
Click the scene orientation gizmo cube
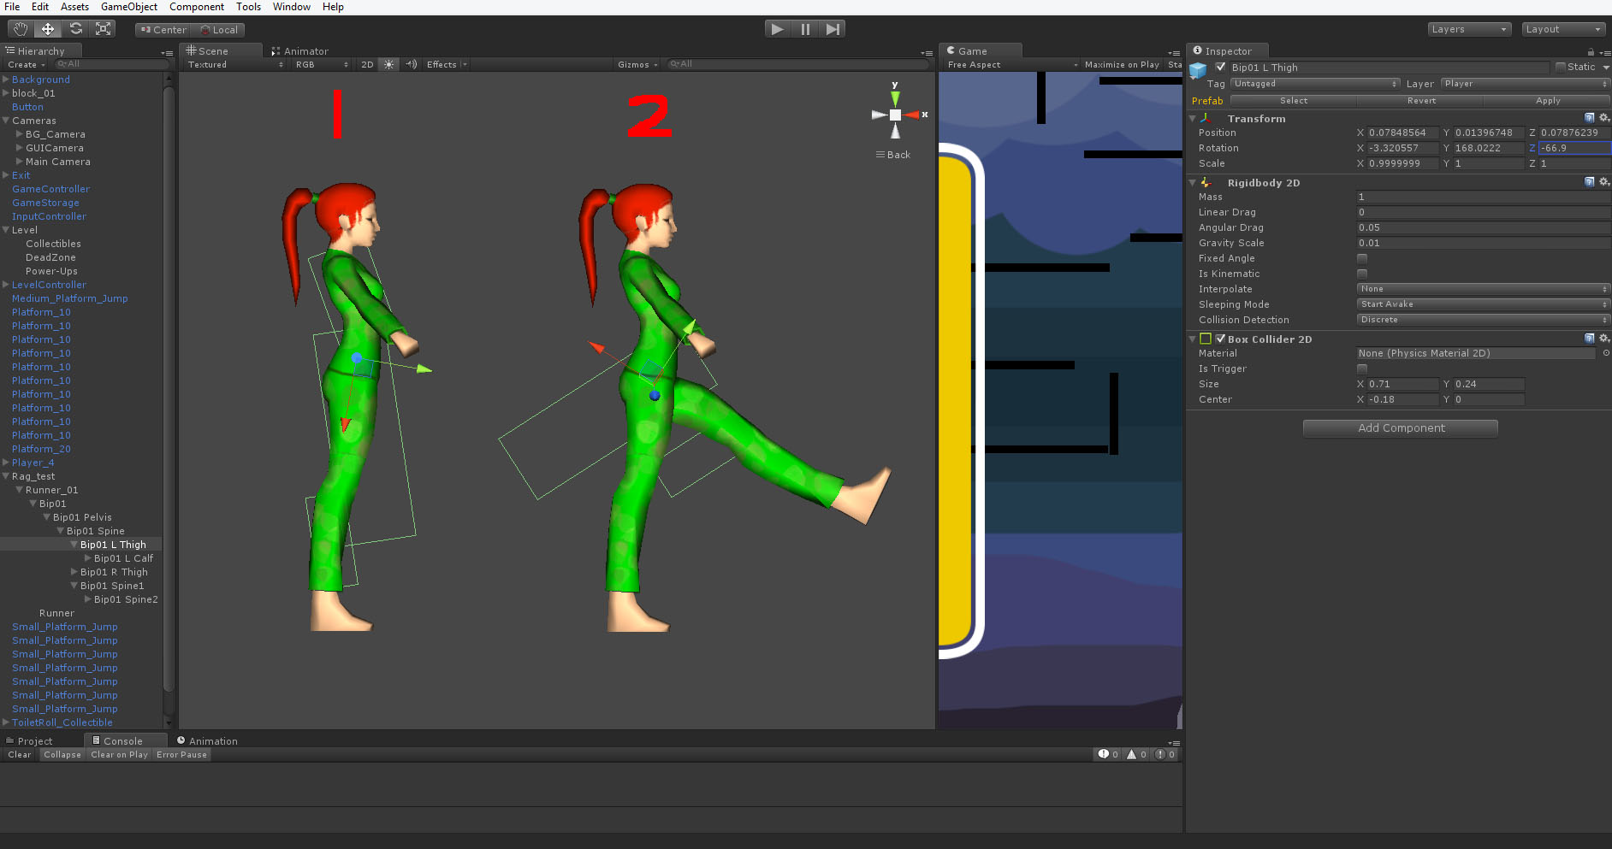pyautogui.click(x=895, y=115)
